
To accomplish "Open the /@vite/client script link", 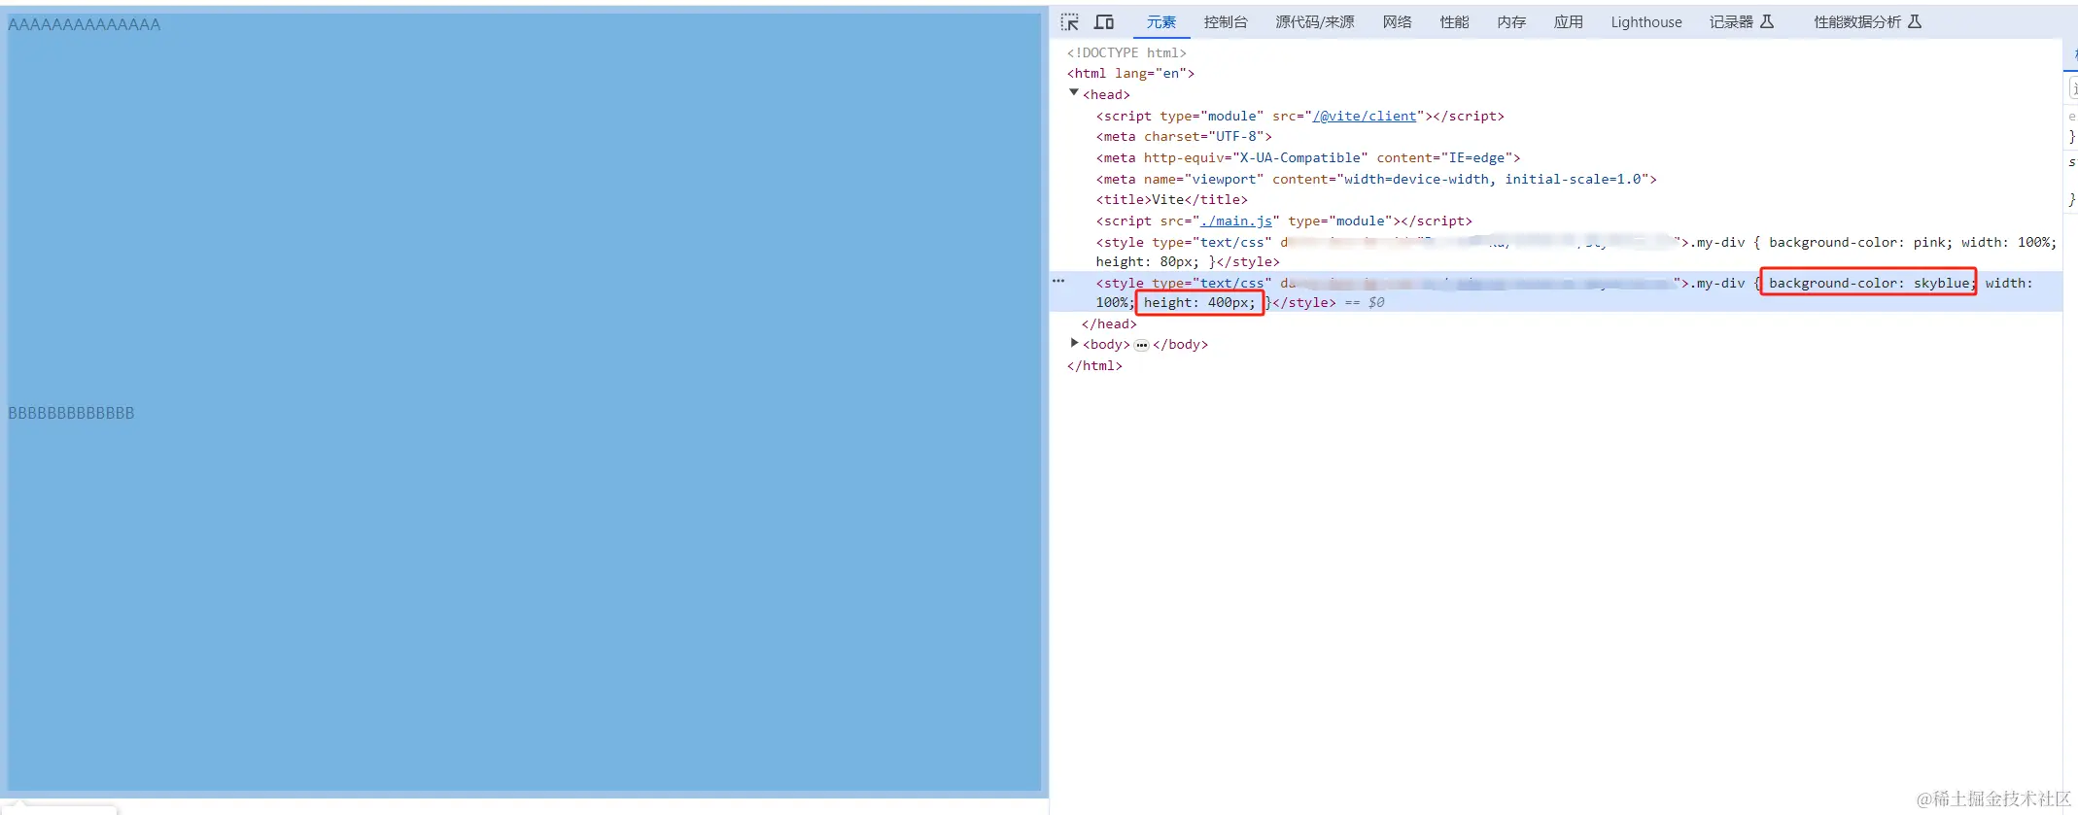I will point(1365,116).
